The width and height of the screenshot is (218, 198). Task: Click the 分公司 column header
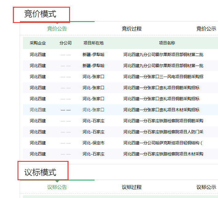tap(65, 43)
